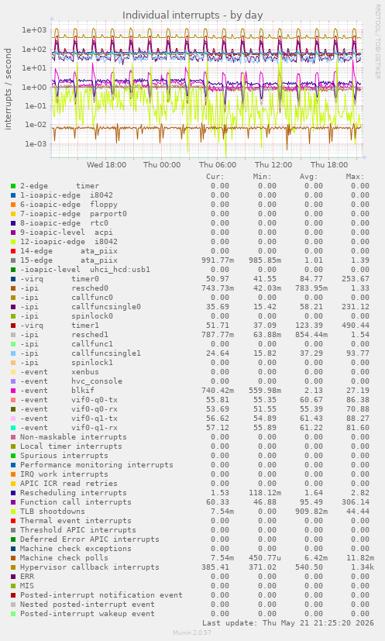The height and width of the screenshot is (641, 385).
Task: Click the swatch beside Hypervisor callback interrupts
Action: point(13,567)
